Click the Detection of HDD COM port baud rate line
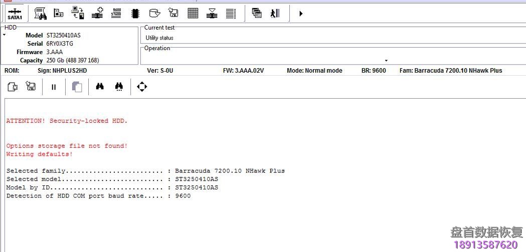 coord(98,196)
